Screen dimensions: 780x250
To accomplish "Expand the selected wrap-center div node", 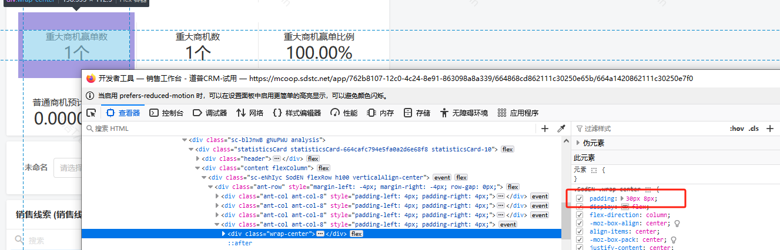I will pos(223,234).
